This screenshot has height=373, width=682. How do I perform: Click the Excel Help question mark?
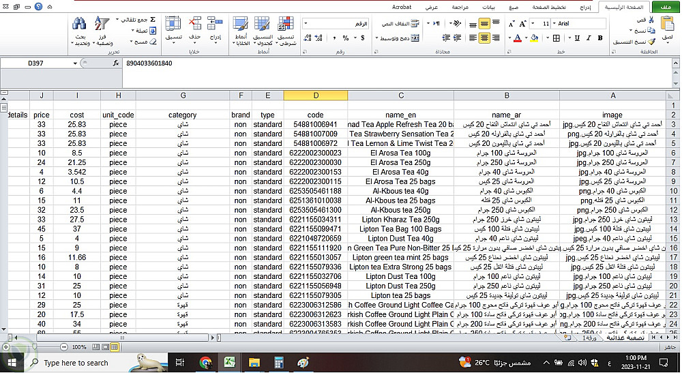(x=38, y=7)
